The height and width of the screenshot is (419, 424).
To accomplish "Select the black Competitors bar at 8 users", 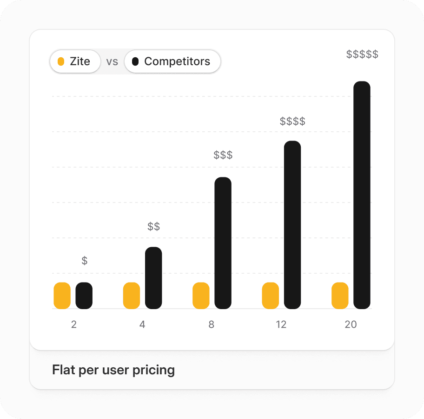I will 223,243.
